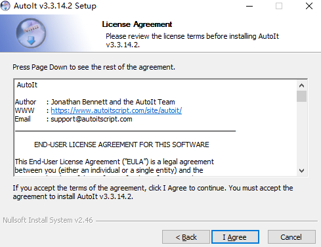The image size is (321, 247).
Task: Click the AutoIt v3.3.14.2 Setup title text
Action: point(55,6)
